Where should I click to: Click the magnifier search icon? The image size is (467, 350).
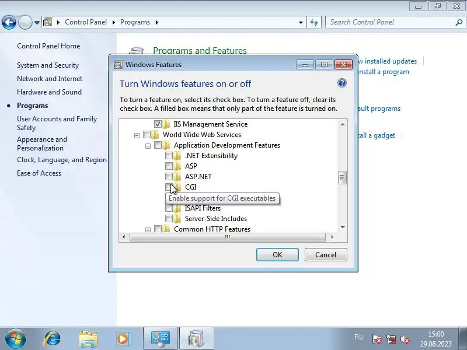459,22
